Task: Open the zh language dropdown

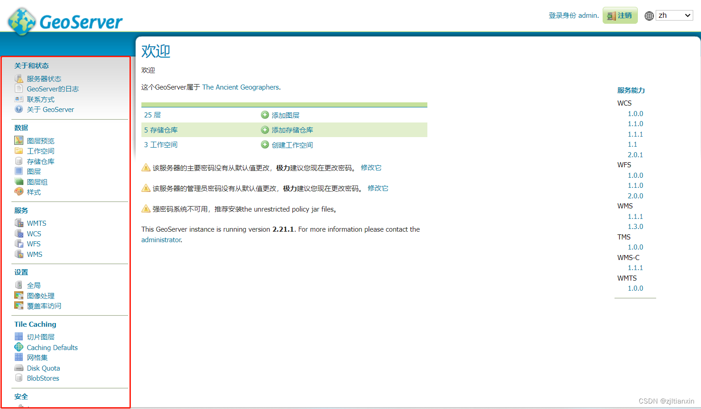Action: [x=674, y=16]
